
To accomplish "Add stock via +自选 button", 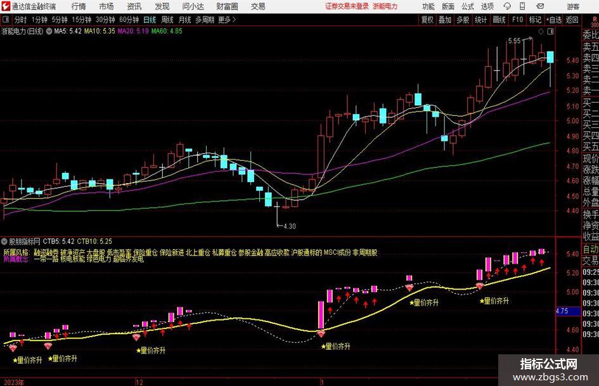I will point(553,20).
